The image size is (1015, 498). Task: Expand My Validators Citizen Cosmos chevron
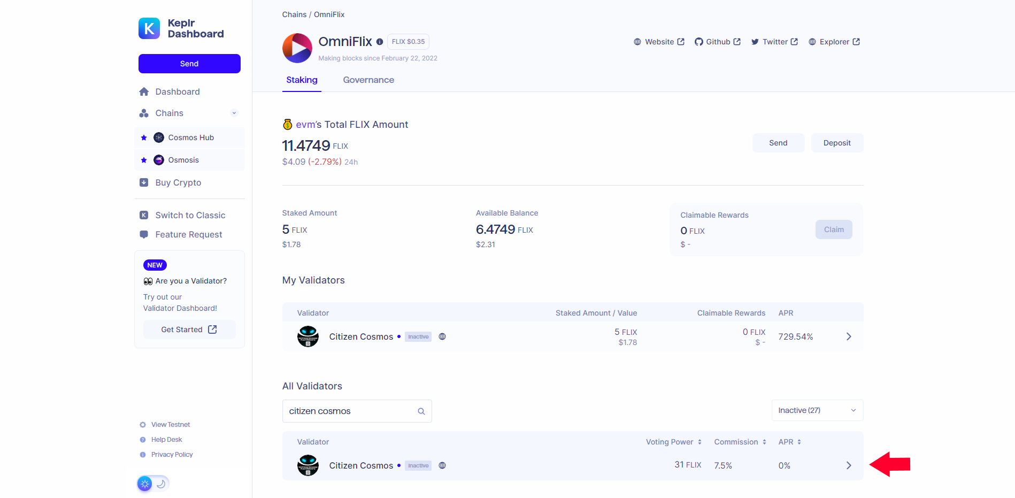click(x=849, y=336)
